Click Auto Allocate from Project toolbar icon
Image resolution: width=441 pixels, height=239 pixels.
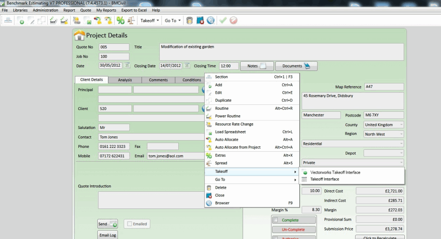108,20
